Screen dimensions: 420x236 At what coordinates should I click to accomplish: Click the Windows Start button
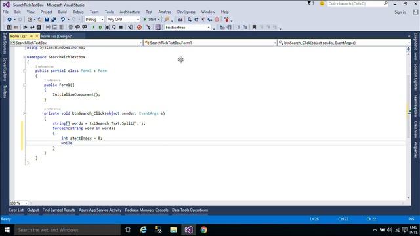tap(7, 230)
